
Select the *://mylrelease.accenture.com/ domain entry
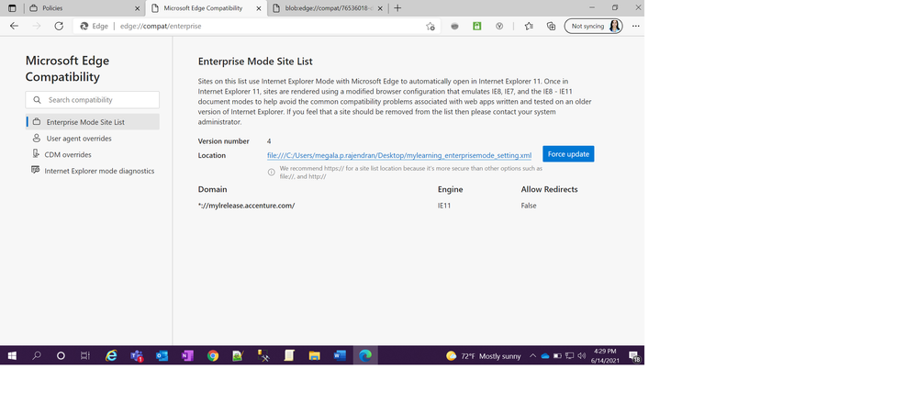246,206
